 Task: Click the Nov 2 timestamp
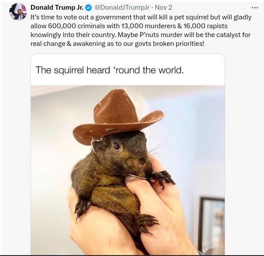[163, 8]
